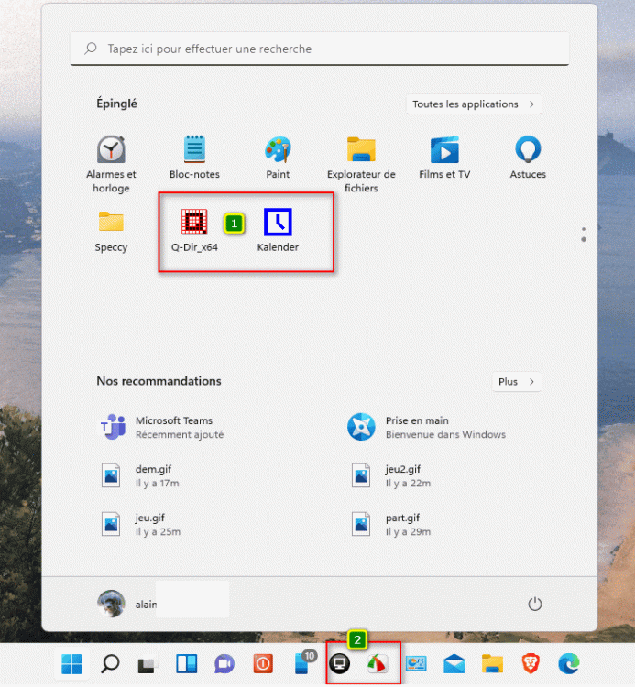Expand recommendations with Plus button
635x687 pixels.
click(x=516, y=381)
